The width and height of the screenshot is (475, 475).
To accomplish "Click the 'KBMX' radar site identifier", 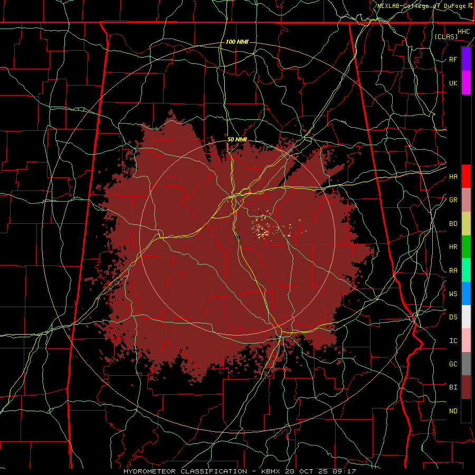I will [x=271, y=471].
